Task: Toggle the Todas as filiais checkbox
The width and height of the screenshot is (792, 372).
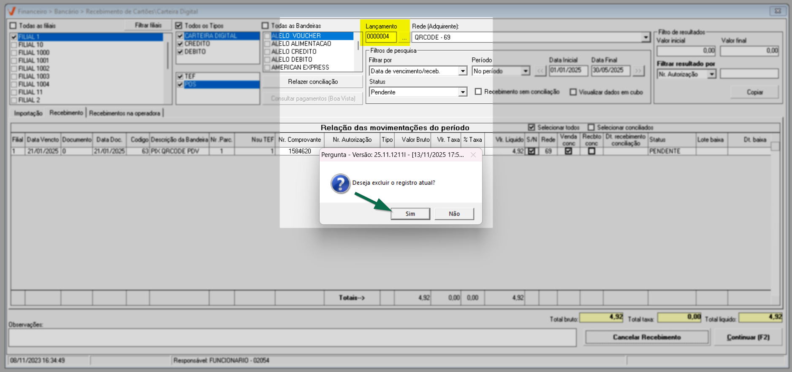Action: pos(13,26)
